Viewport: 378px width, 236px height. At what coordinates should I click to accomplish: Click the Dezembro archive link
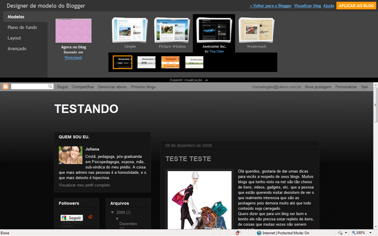click(x=128, y=224)
